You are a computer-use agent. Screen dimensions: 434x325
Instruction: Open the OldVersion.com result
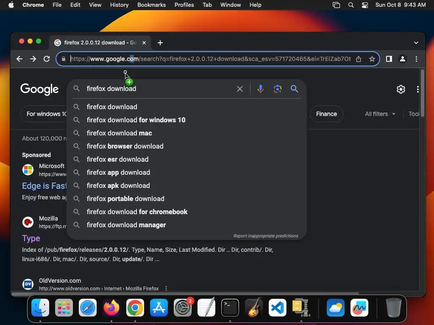point(60,281)
